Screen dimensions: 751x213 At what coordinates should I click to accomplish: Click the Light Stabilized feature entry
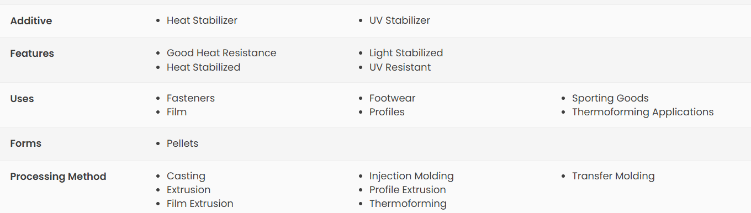tap(406, 53)
